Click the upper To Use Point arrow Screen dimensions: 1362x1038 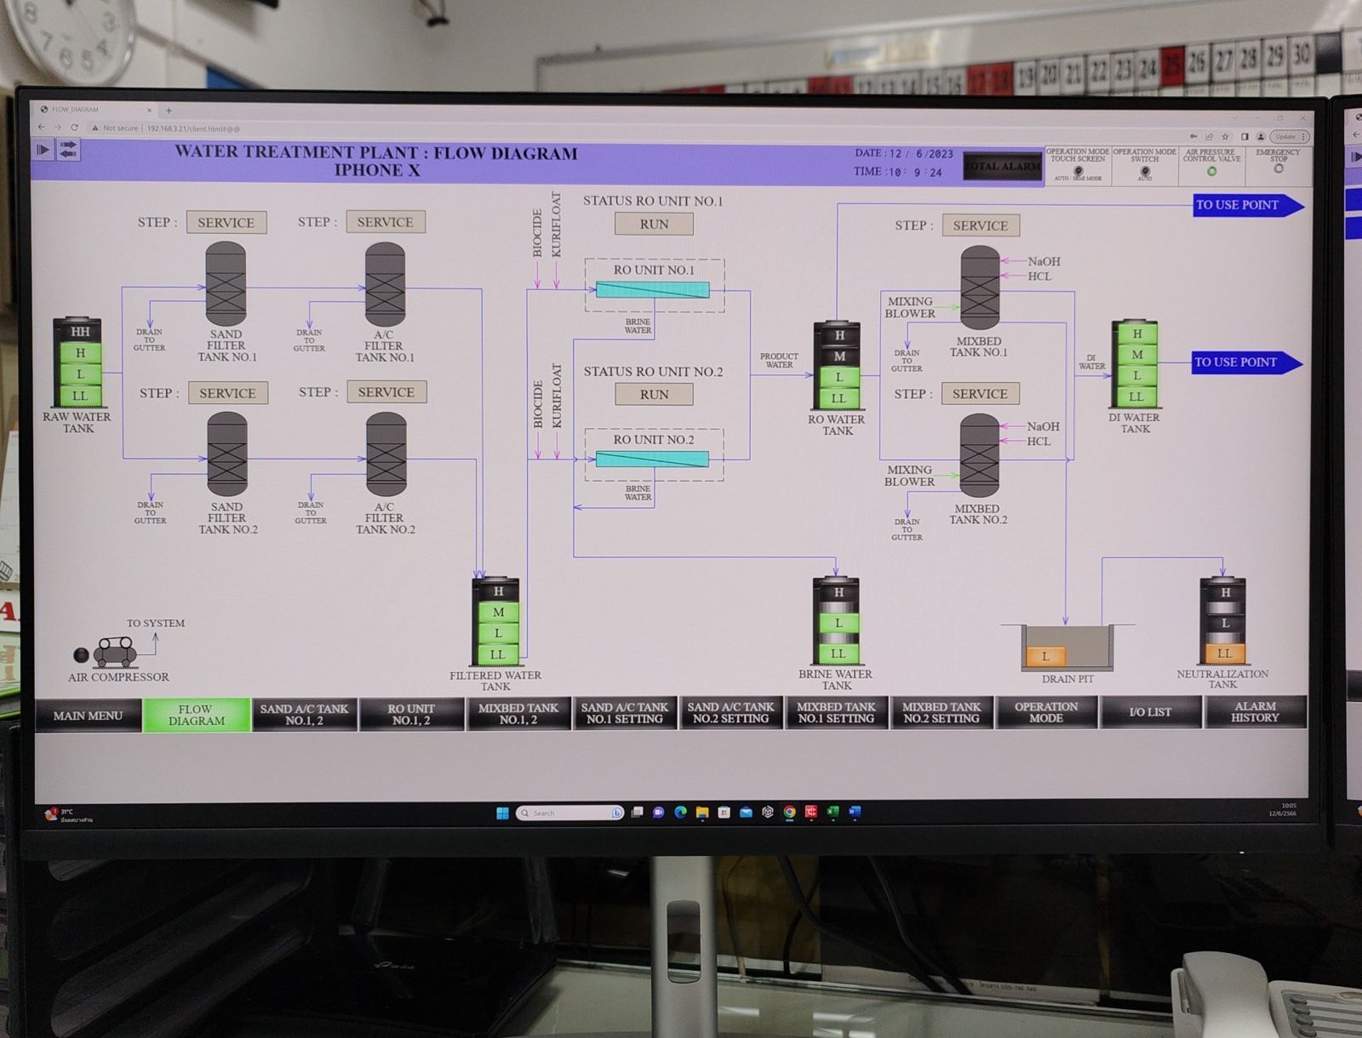pyautogui.click(x=1248, y=205)
